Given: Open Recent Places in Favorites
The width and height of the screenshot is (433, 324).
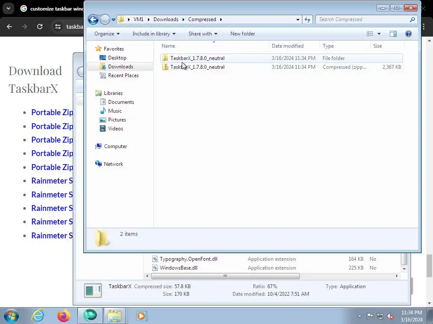Looking at the screenshot, I should click(x=123, y=76).
